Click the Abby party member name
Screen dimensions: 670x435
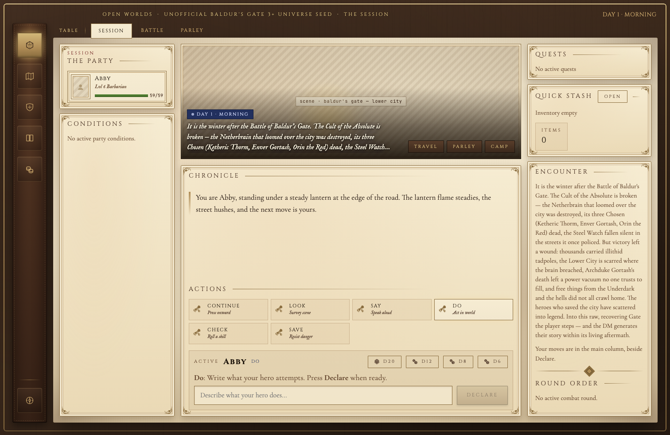pos(103,78)
